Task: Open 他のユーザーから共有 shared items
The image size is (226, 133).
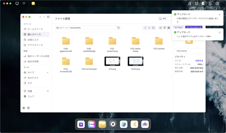Action: point(36,56)
